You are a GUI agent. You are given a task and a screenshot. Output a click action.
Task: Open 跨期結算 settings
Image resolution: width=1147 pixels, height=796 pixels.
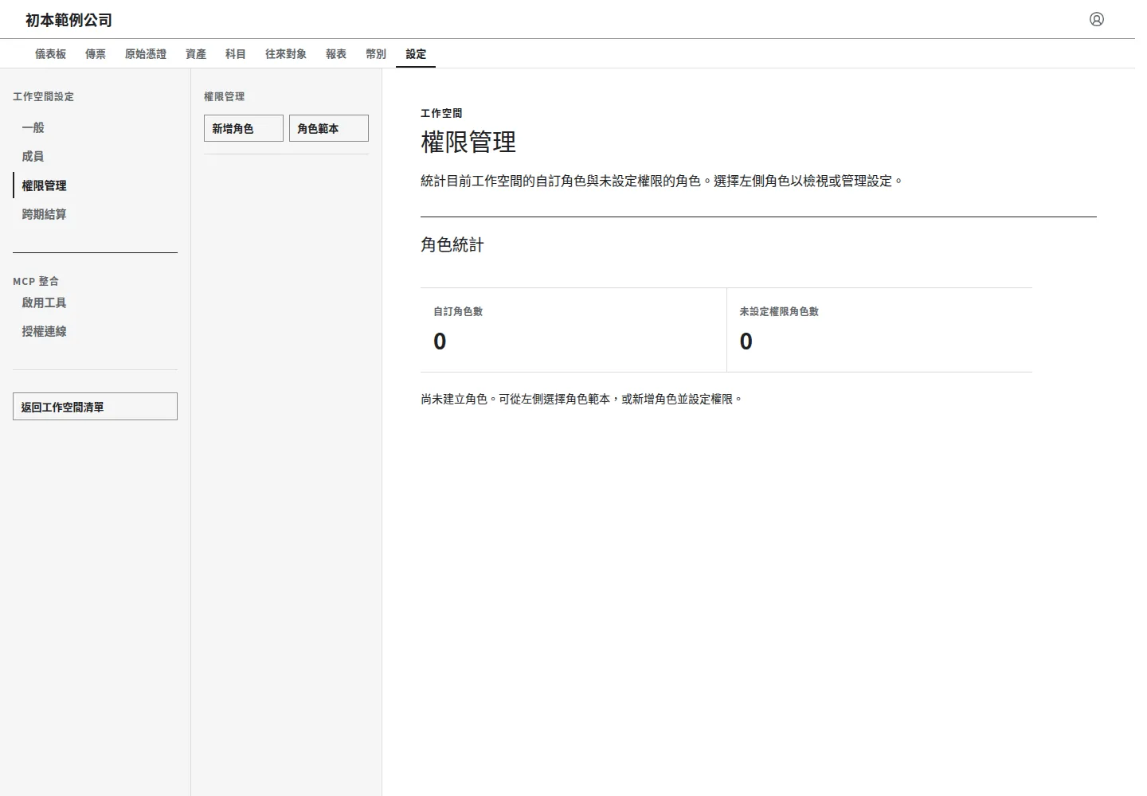[95, 214]
